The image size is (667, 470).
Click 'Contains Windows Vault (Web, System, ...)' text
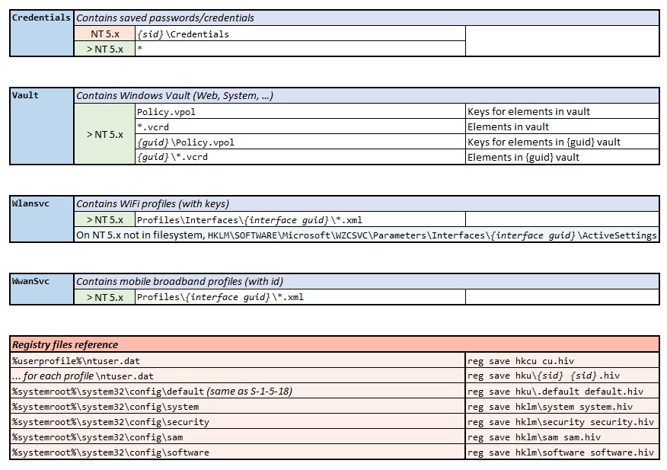(174, 96)
